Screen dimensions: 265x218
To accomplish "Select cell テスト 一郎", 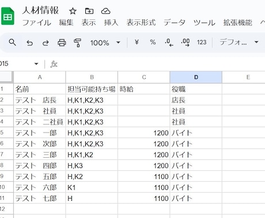I will click(x=40, y=133).
